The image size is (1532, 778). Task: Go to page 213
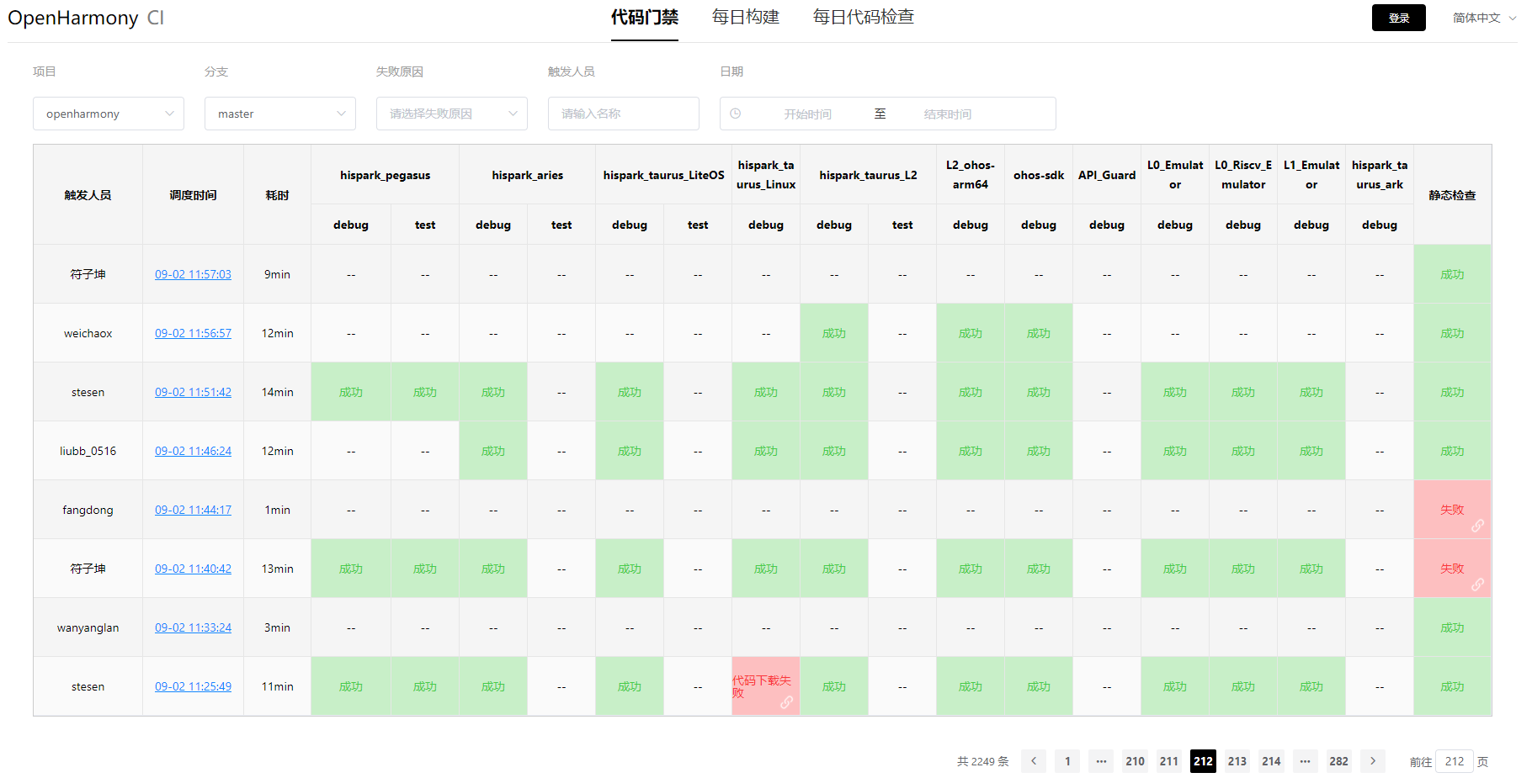[1237, 761]
